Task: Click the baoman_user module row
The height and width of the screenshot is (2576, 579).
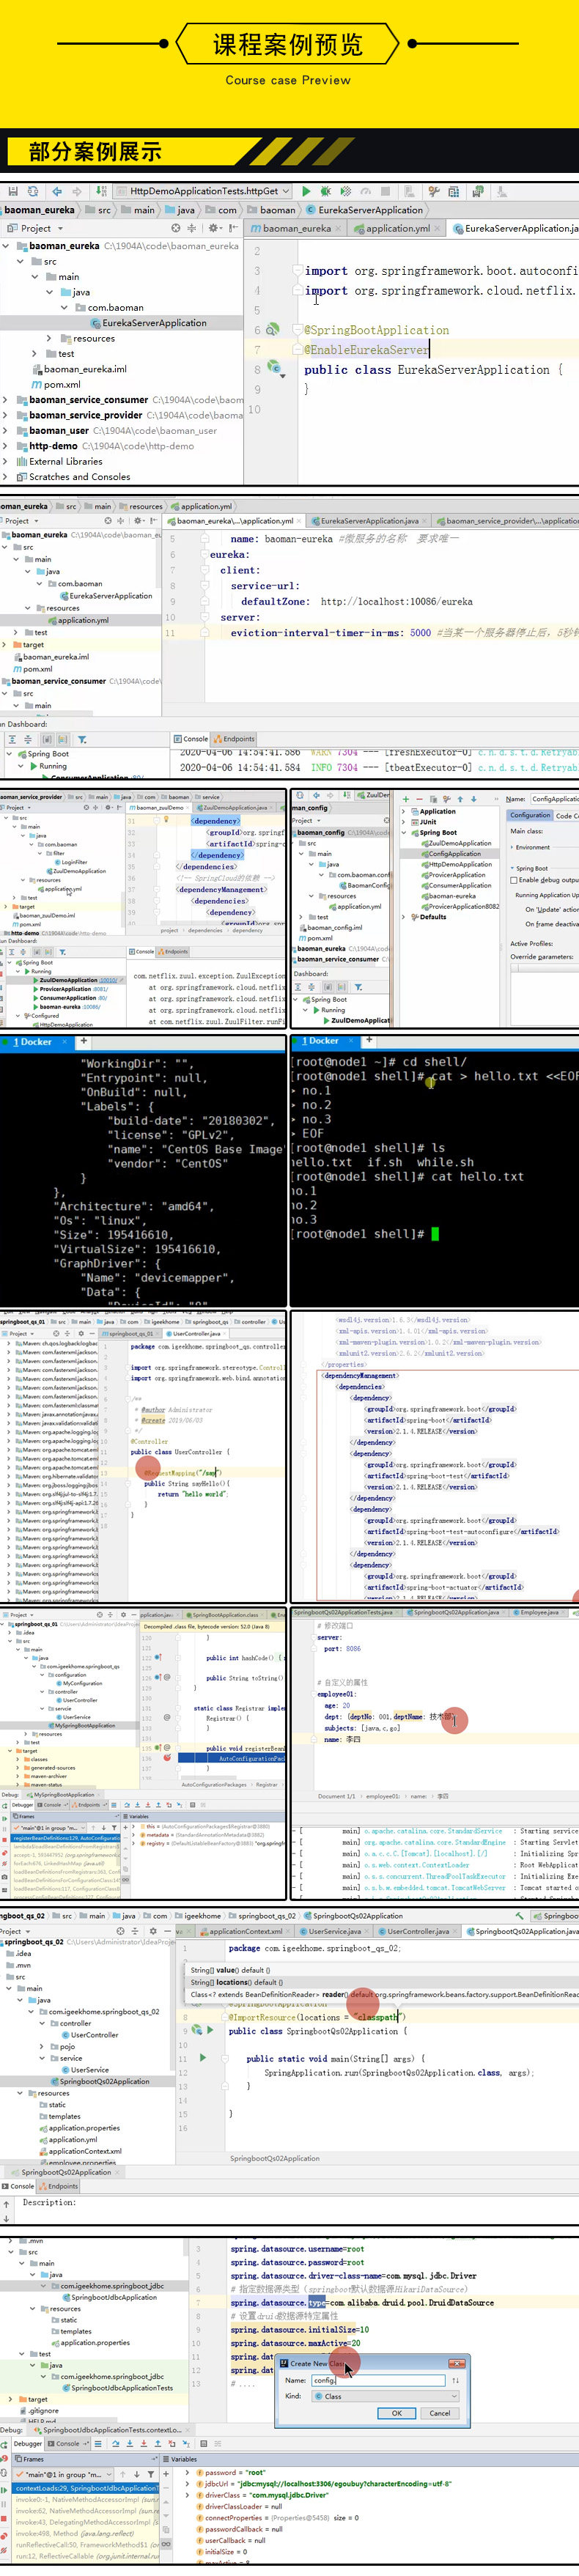Action: [123, 431]
